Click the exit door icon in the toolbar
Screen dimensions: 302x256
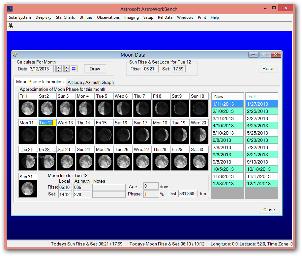pos(11,26)
